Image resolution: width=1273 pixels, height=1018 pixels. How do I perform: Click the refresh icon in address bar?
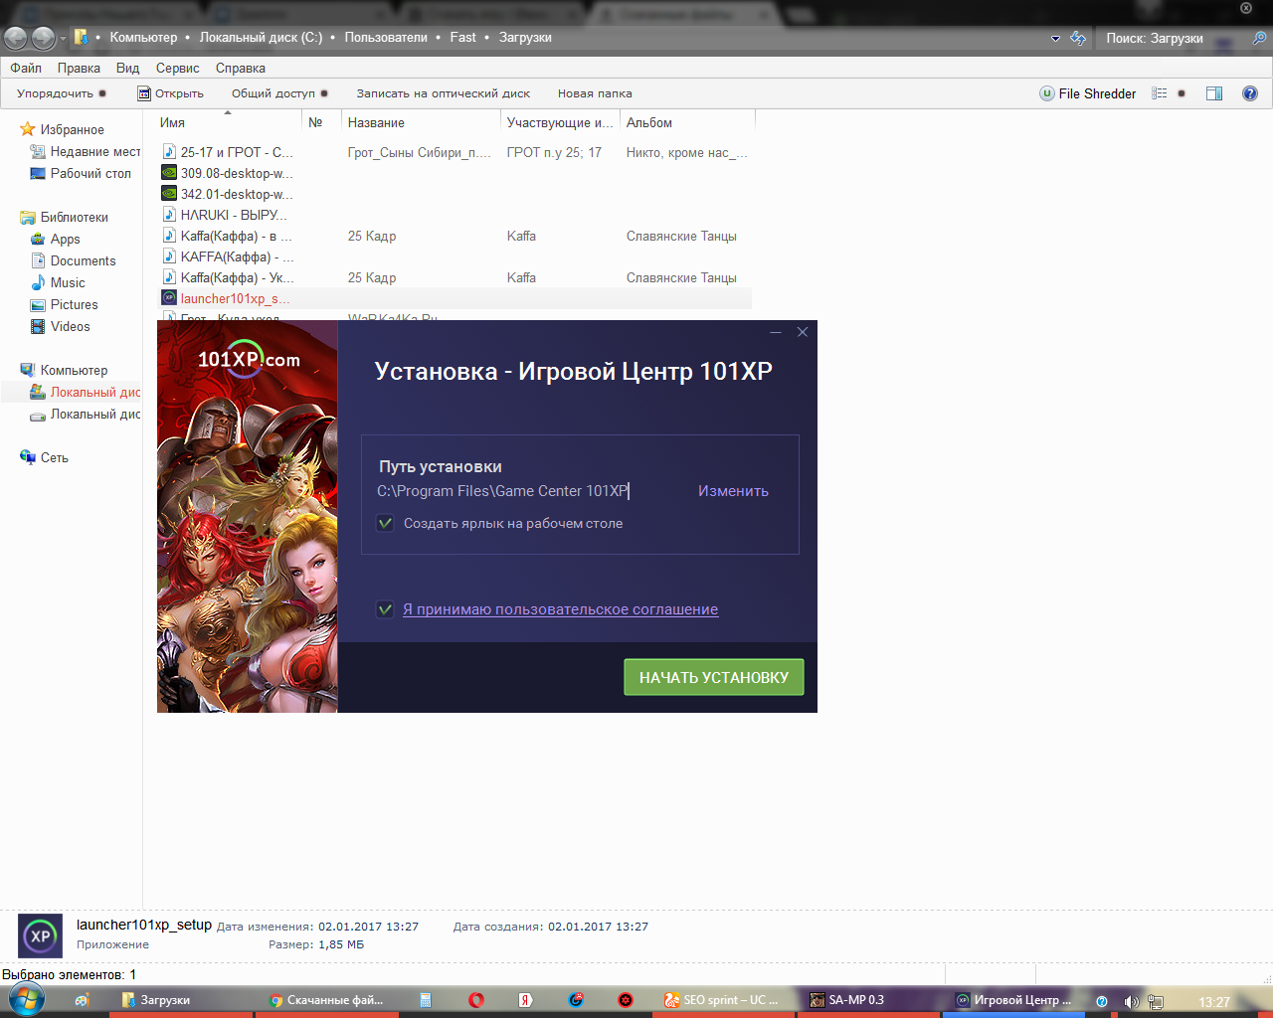pos(1078,38)
